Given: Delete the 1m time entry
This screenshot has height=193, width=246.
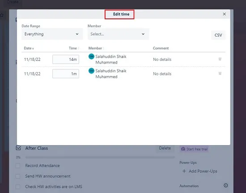Looking at the screenshot, I should 220,73.
